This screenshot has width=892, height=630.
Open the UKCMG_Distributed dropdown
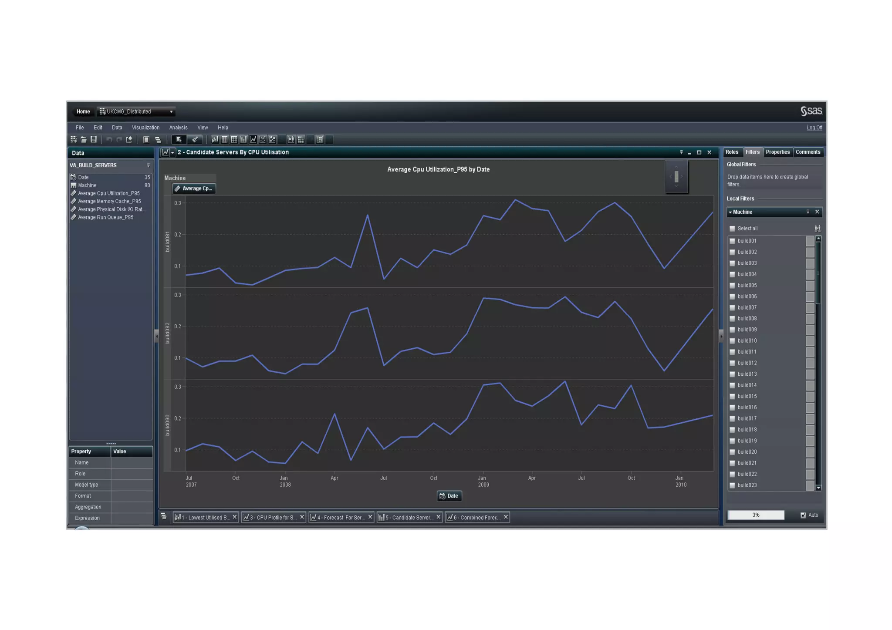pyautogui.click(x=171, y=112)
